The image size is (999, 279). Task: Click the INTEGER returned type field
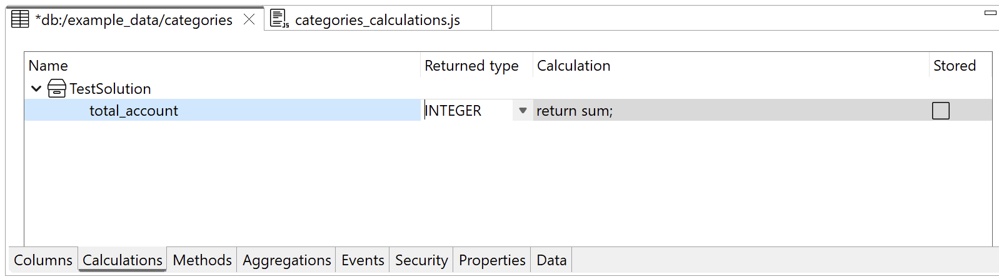pyautogui.click(x=468, y=111)
